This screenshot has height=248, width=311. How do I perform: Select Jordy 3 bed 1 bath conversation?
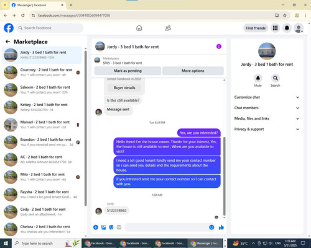coord(42,55)
